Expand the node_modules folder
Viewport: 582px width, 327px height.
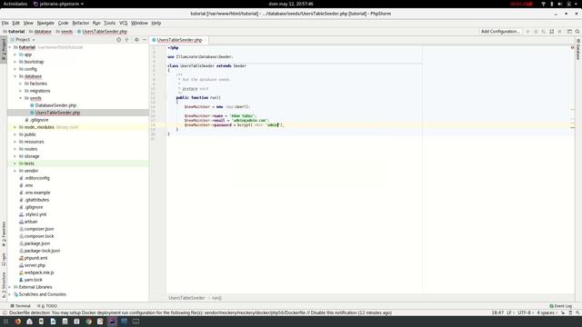pos(15,127)
